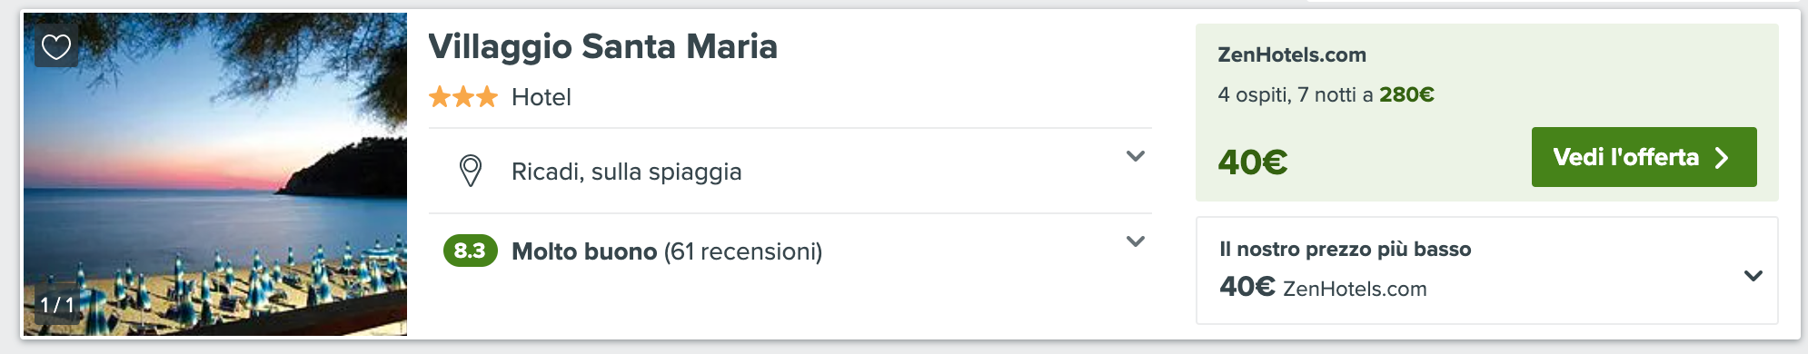Viewport: 1808px width, 354px height.
Task: Click the green 8.3 rating badge
Action: [470, 251]
